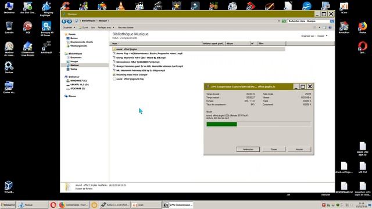This screenshot has height=209, width=372.
Task: Click the Forward arrow in Explorer
Action: point(69,21)
